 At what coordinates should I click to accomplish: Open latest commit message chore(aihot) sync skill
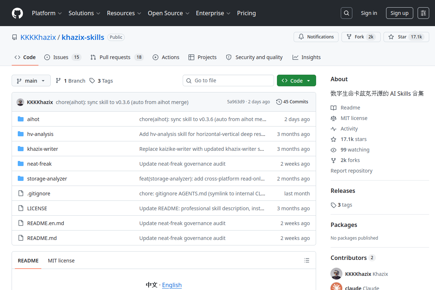pyautogui.click(x=122, y=102)
